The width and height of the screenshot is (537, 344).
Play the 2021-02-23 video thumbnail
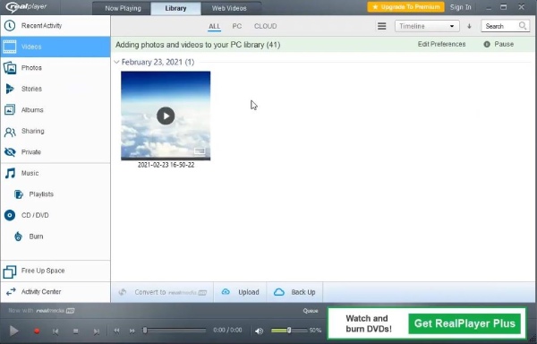(166, 116)
